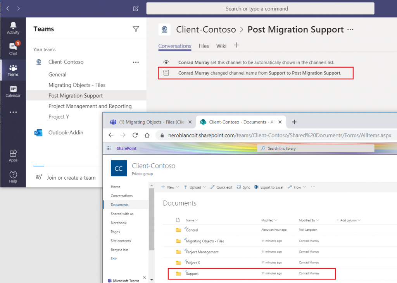Go to the browser home page
Screen dimensions: 397x283
[147, 135]
